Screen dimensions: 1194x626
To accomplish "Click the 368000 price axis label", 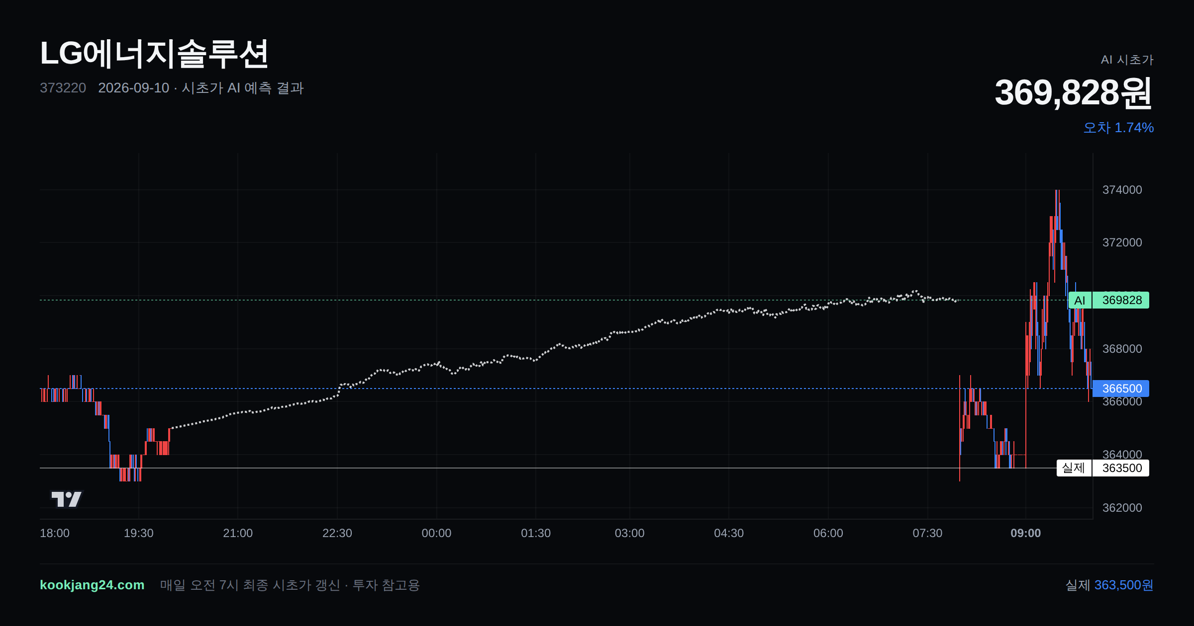I will pyautogui.click(x=1122, y=349).
